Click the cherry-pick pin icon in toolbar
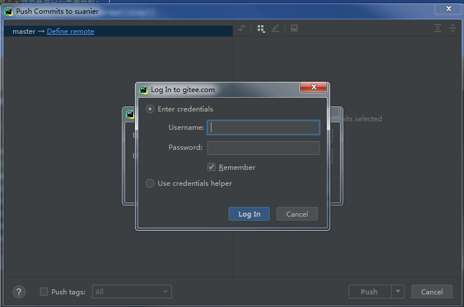Screen dimensions: 464x307 pyautogui.click(x=242, y=29)
